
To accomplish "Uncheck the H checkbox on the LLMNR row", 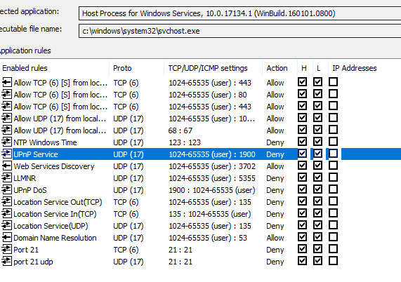I will pos(302,177).
